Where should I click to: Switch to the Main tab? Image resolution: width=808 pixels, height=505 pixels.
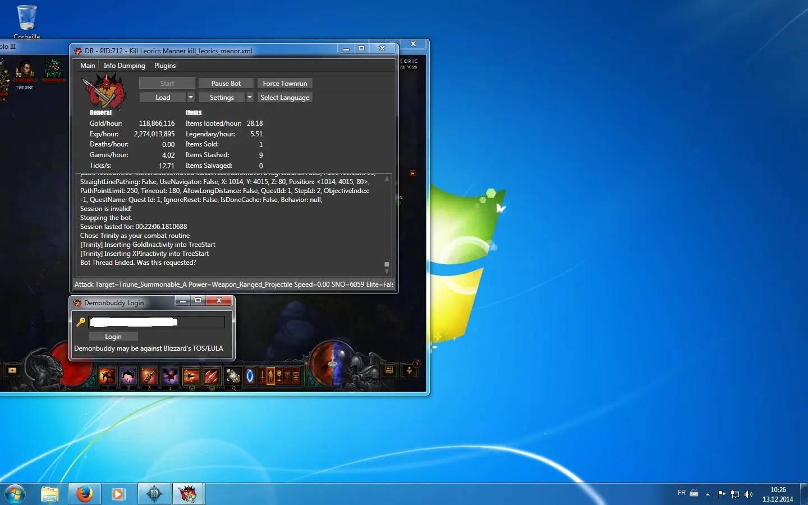click(88, 66)
